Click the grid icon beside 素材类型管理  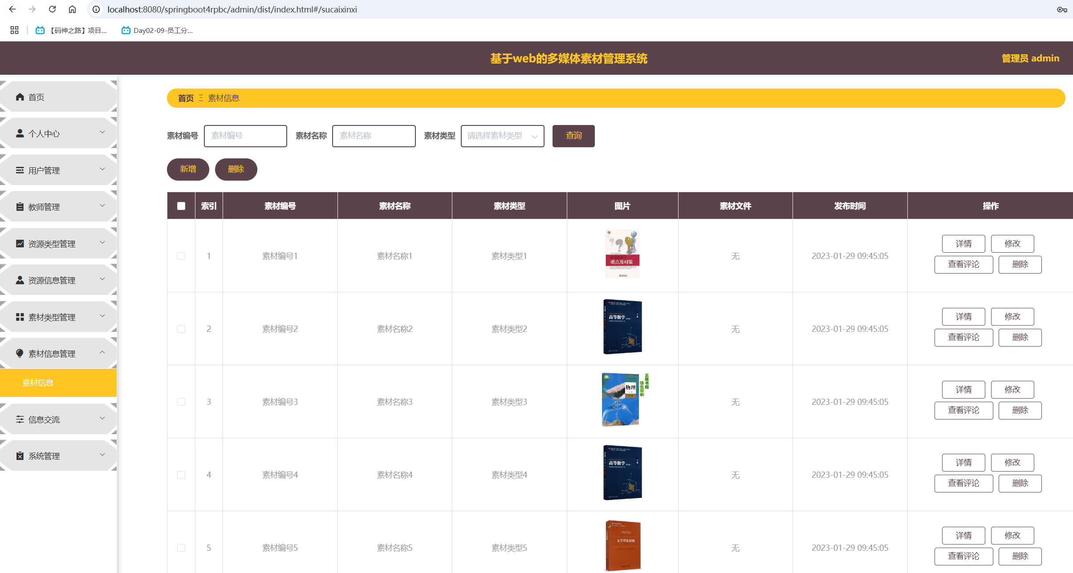click(20, 317)
